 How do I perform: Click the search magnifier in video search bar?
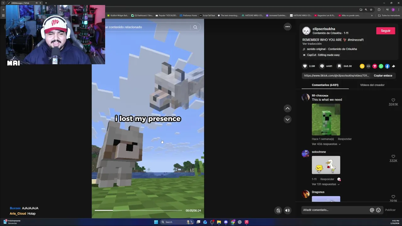[x=195, y=27]
